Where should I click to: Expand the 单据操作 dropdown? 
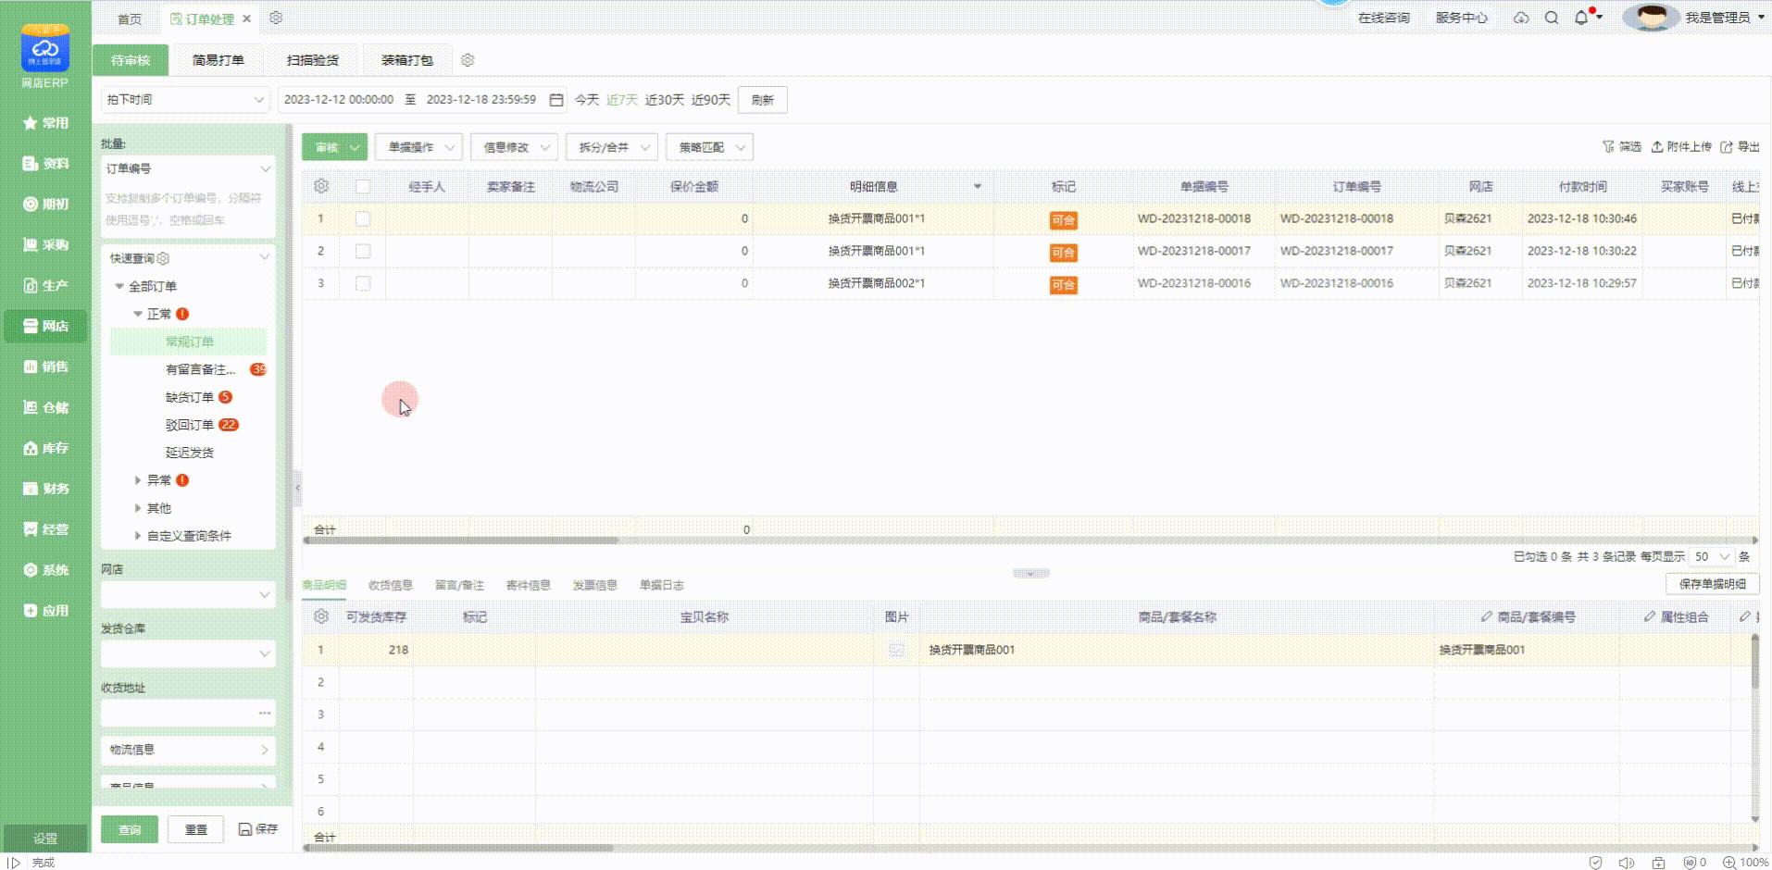[x=419, y=147]
